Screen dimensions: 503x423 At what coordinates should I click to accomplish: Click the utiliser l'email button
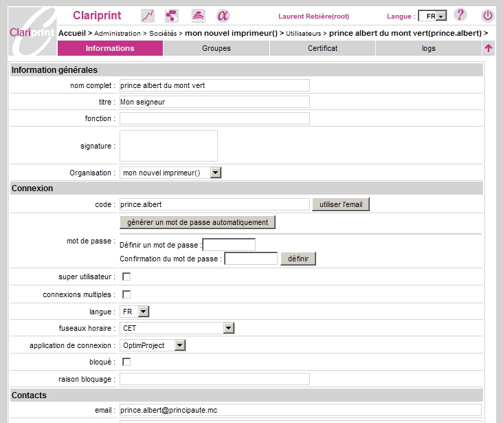[x=341, y=204]
